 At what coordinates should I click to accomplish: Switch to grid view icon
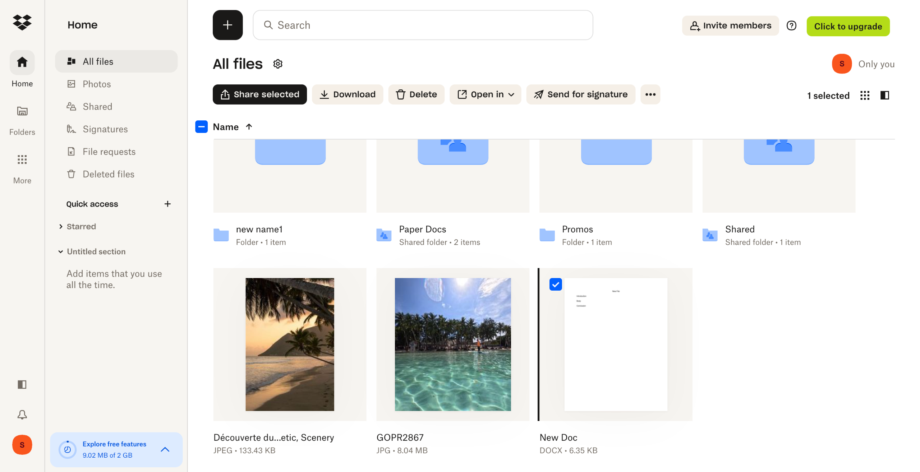point(865,95)
